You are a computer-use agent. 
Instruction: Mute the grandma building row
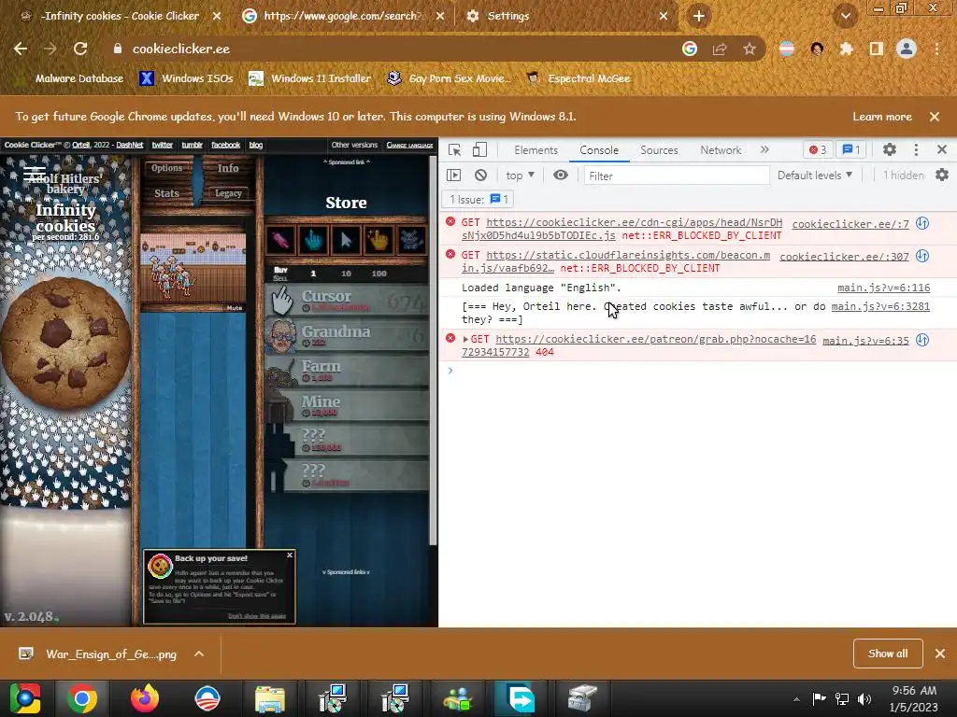tap(235, 308)
